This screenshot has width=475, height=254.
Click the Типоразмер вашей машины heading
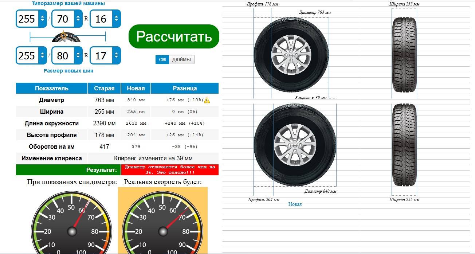point(68,3)
